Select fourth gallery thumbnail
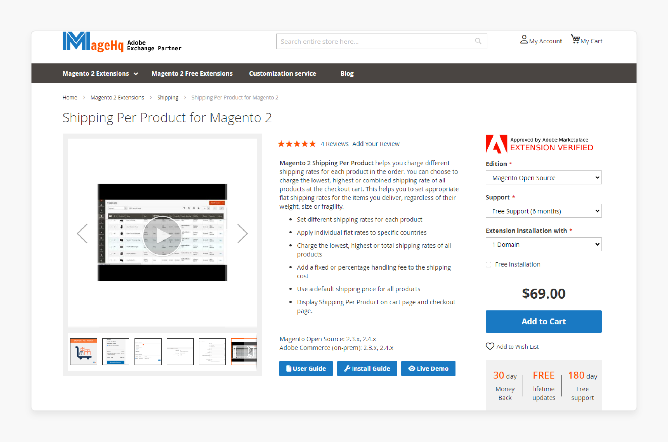 click(180, 351)
